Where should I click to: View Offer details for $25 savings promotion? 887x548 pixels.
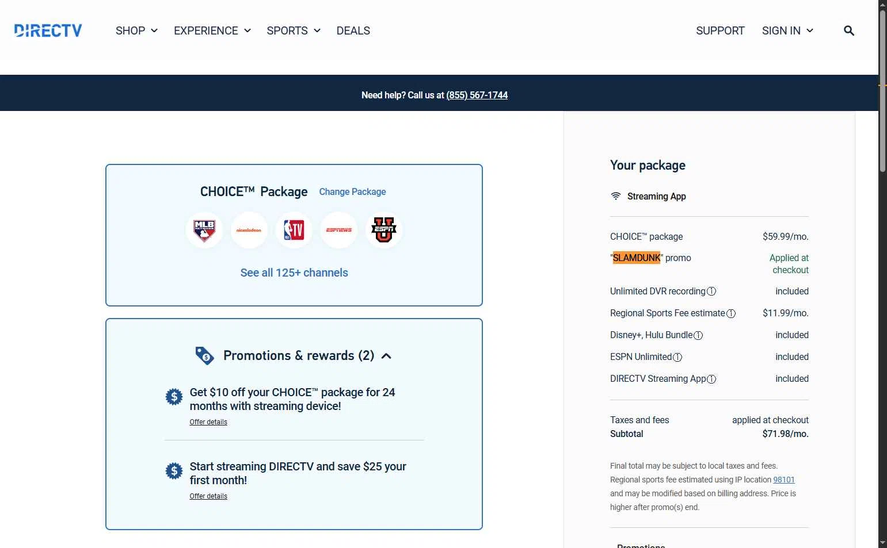click(x=208, y=496)
